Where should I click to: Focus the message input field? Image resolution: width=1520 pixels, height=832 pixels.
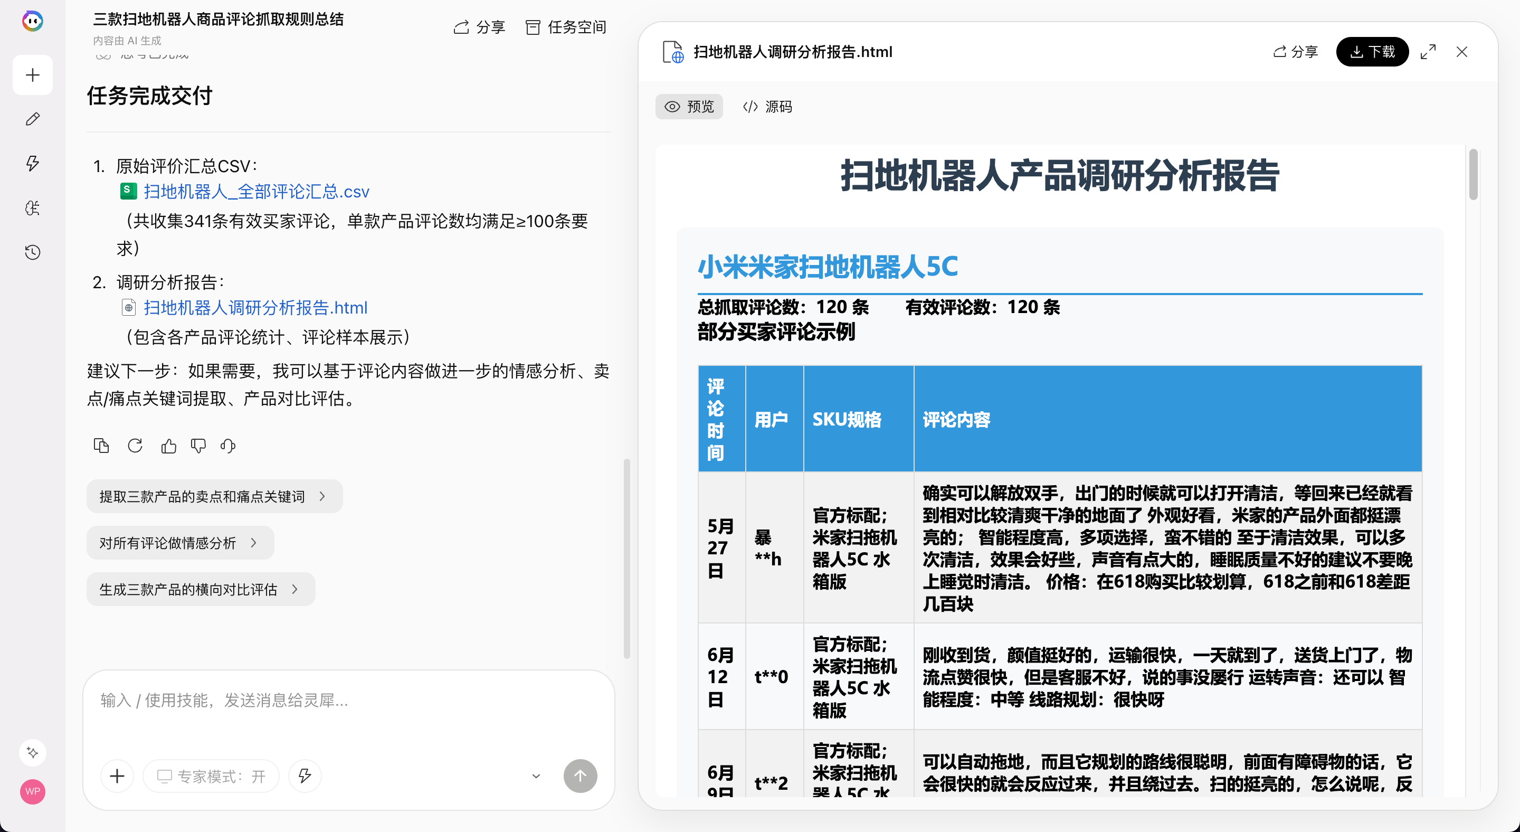348,701
